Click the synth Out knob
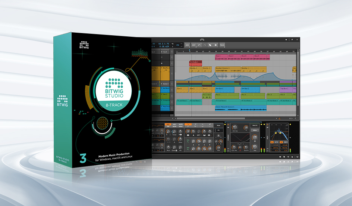The height and width of the screenshot is (206, 352). 218,147
